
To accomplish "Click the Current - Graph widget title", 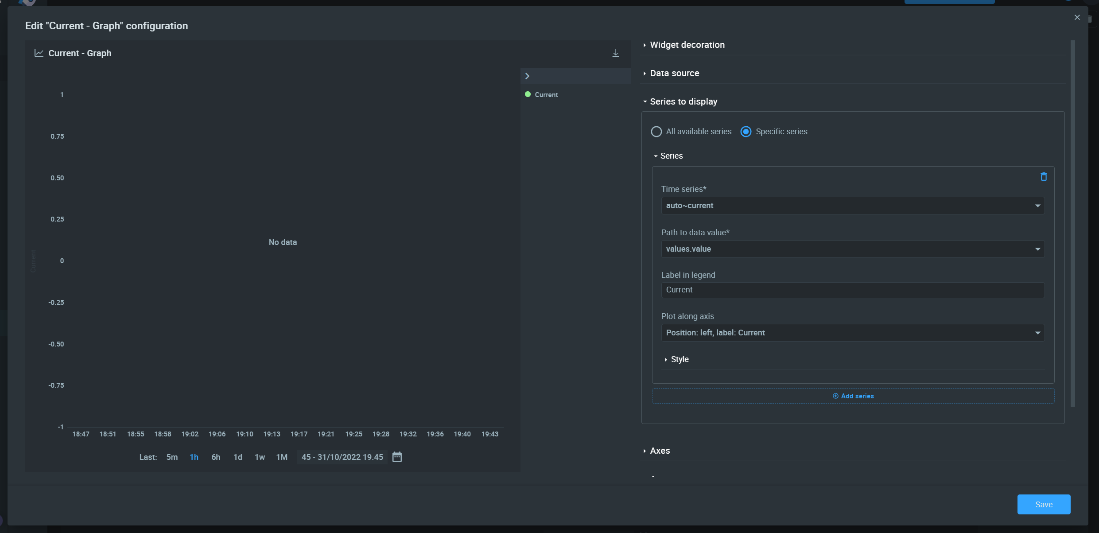I will pos(80,53).
